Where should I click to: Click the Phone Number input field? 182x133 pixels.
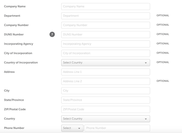pos(117,128)
